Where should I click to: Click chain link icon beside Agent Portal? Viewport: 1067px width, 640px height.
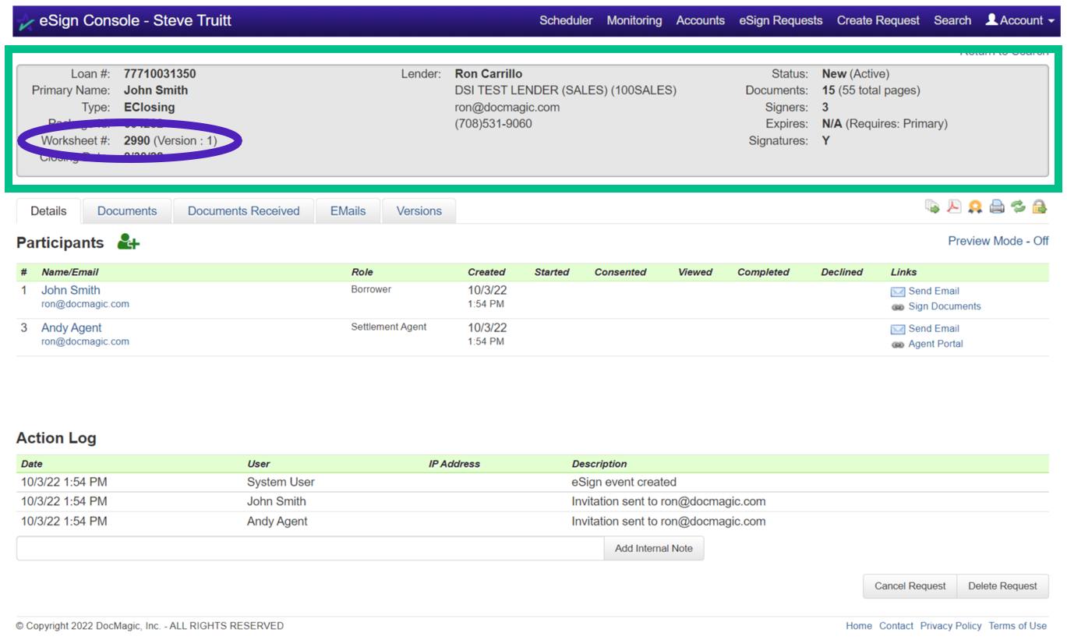pos(898,345)
